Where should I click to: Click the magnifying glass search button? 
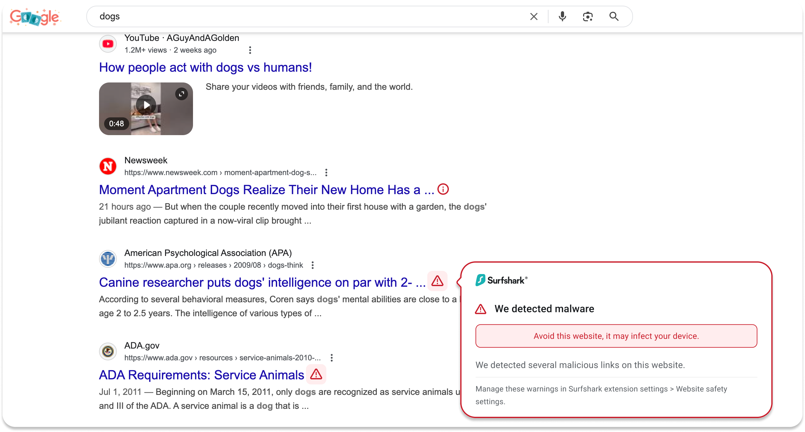614,16
